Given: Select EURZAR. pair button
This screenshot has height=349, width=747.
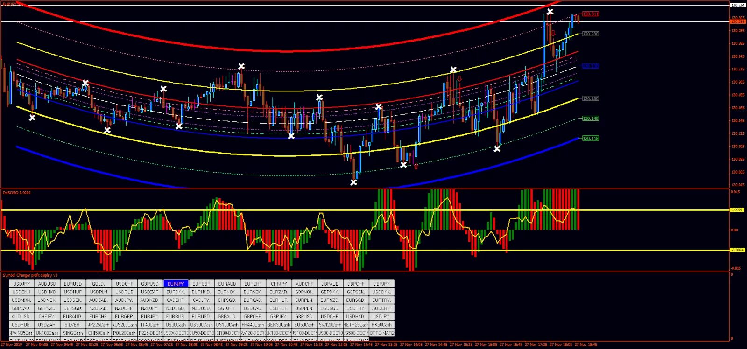Looking at the screenshot, I should tap(278, 292).
